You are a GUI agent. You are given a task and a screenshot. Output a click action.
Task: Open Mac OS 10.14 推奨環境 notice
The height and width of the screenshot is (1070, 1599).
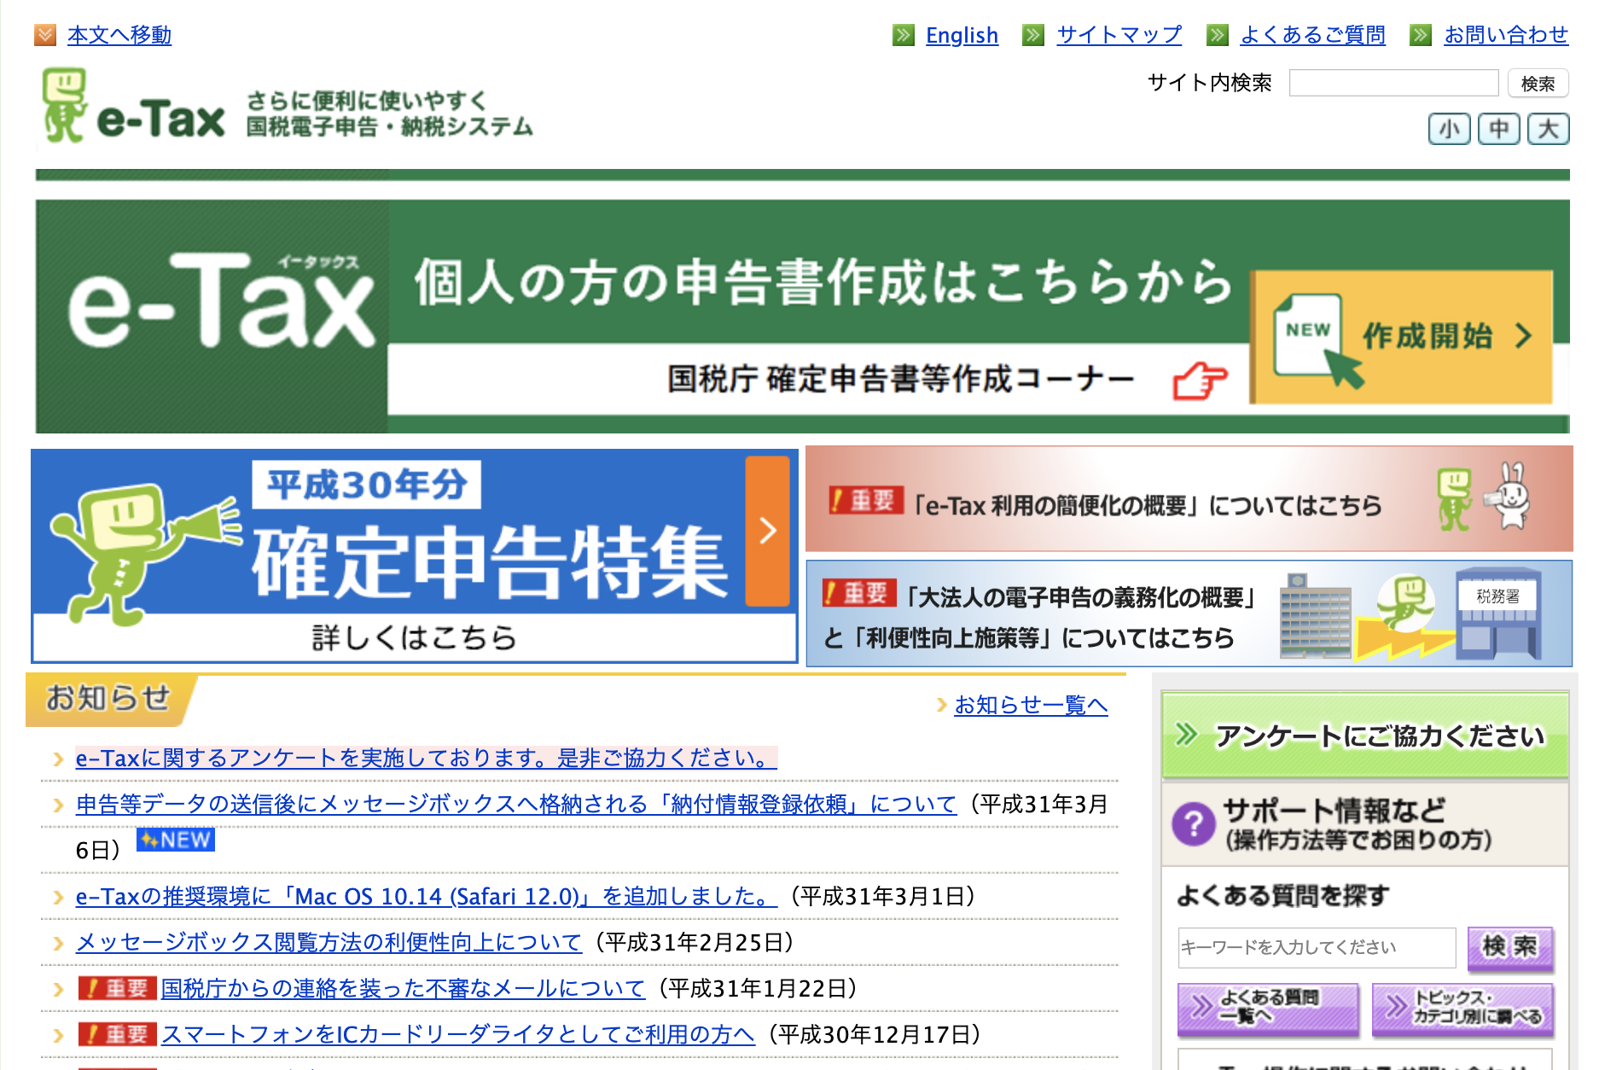pos(427,896)
